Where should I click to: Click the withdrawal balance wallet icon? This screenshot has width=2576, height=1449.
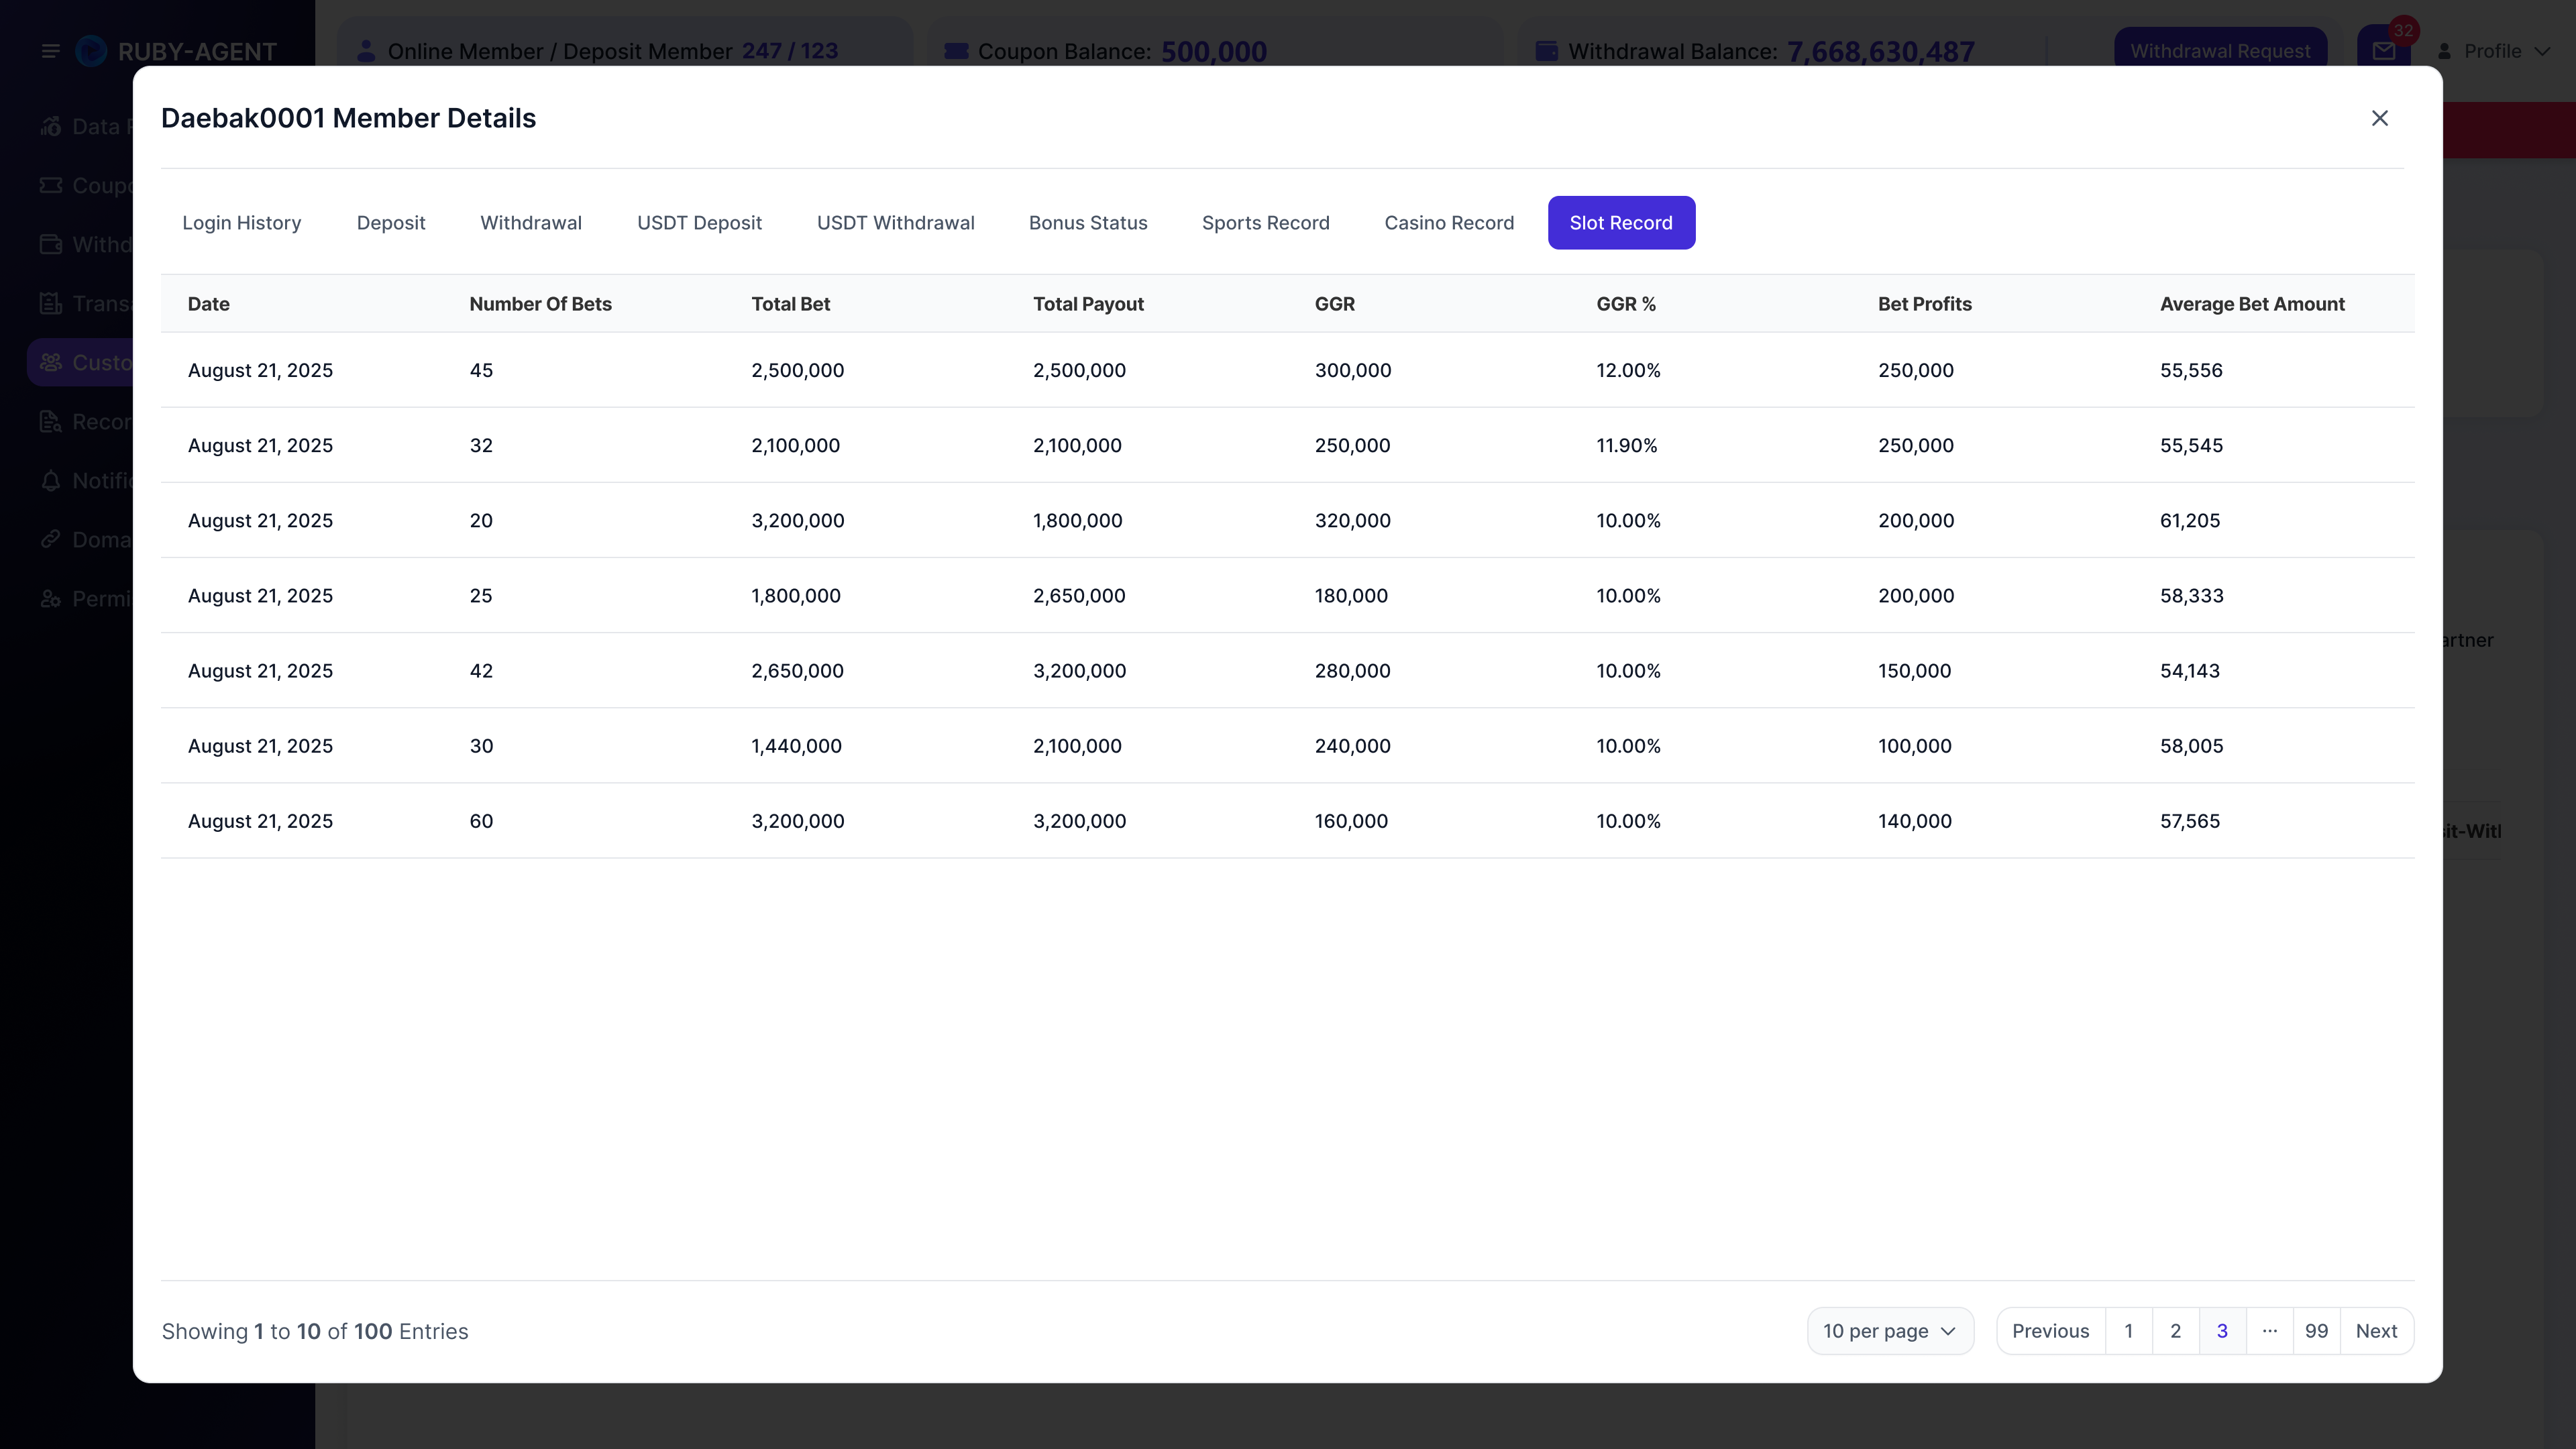coord(1547,51)
